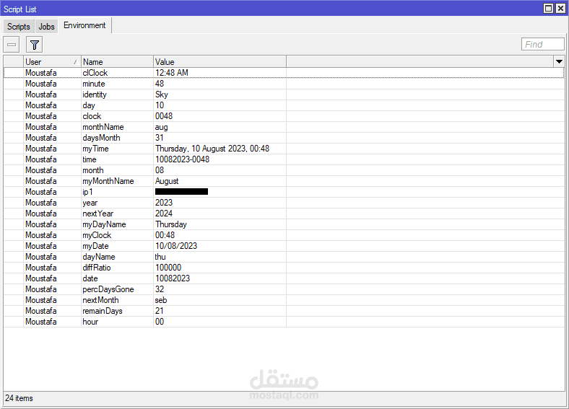Image resolution: width=569 pixels, height=409 pixels.
Task: Click the value 48 in minute row
Action: (160, 84)
